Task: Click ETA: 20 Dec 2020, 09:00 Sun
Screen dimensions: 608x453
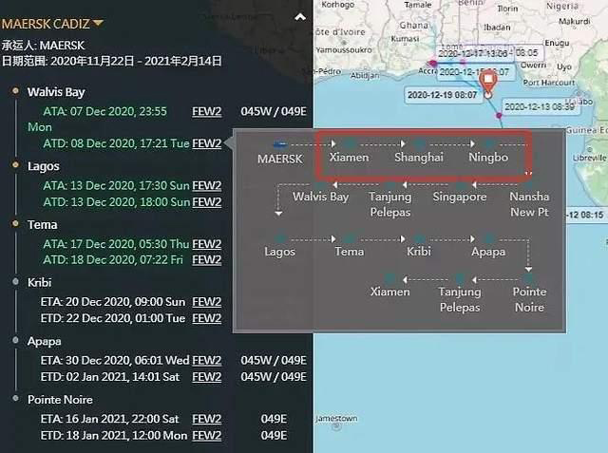Action: (x=113, y=302)
